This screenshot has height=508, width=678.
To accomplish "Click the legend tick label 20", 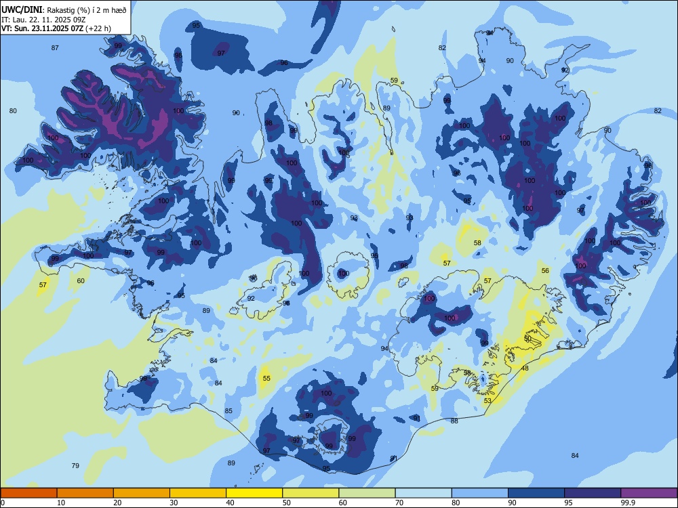I will 117,503.
